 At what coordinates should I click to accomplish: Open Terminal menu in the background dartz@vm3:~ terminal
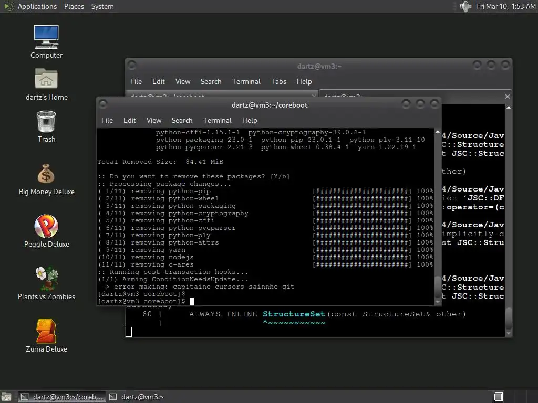tap(246, 81)
